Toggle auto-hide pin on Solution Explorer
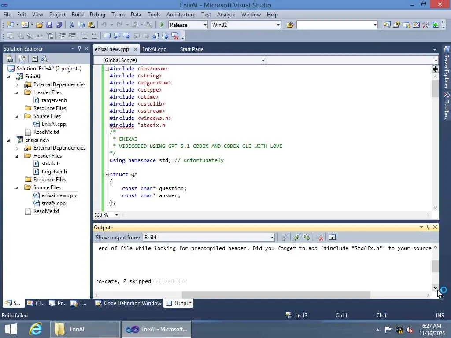Screen dimensions: 451x338 coord(79,48)
